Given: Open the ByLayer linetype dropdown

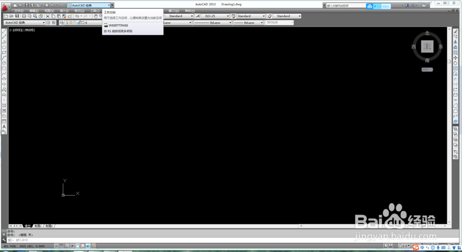Looking at the screenshot, I should (x=213, y=23).
